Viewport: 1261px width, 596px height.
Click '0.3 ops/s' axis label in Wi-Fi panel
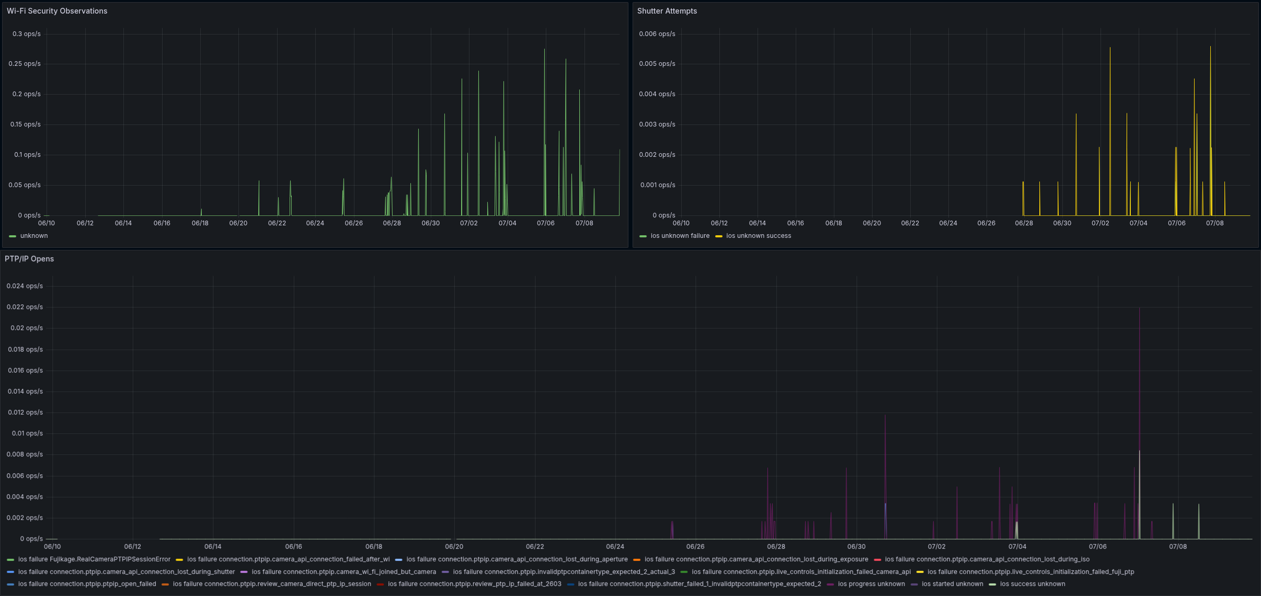click(x=27, y=34)
